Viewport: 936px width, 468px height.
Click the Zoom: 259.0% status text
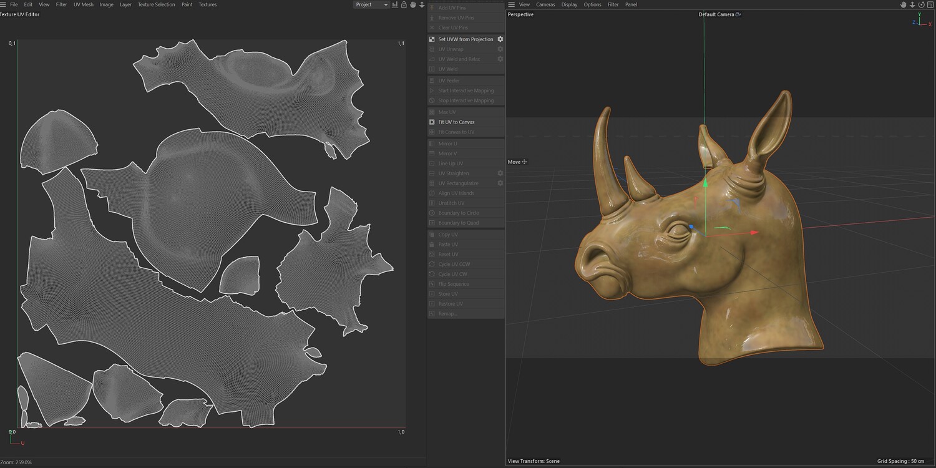pos(16,462)
